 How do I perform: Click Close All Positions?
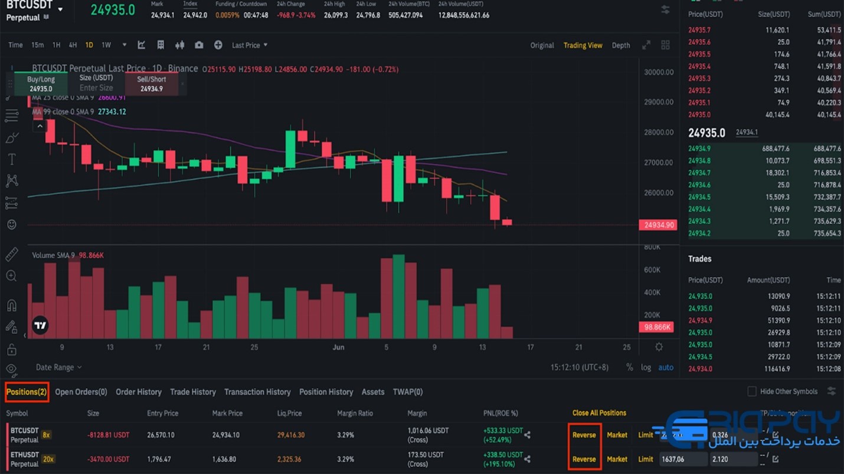(x=599, y=413)
